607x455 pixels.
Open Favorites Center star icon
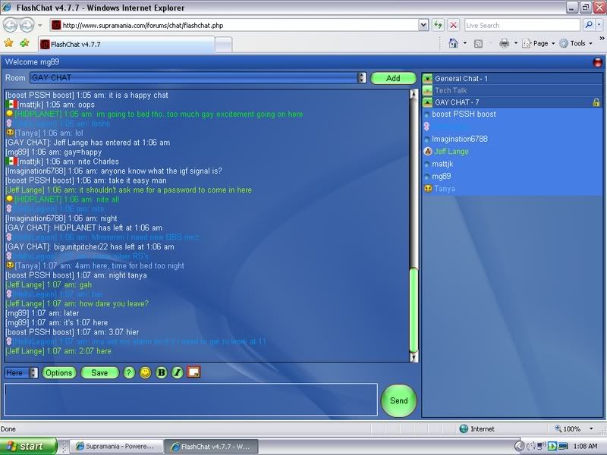coord(8,43)
